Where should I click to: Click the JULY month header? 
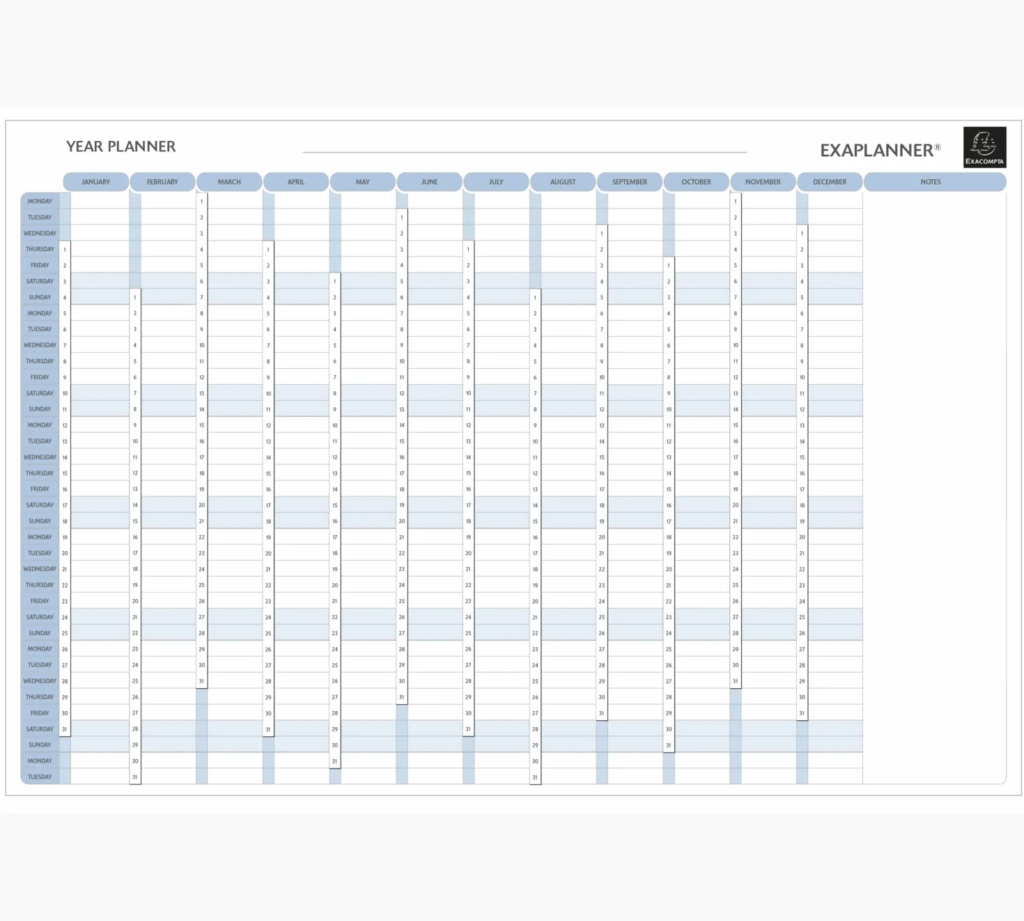click(496, 182)
